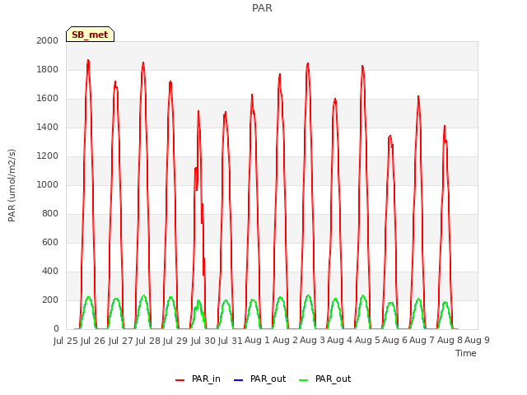
Task: Click the 1400 y-axis tick label
Action: (x=48, y=127)
